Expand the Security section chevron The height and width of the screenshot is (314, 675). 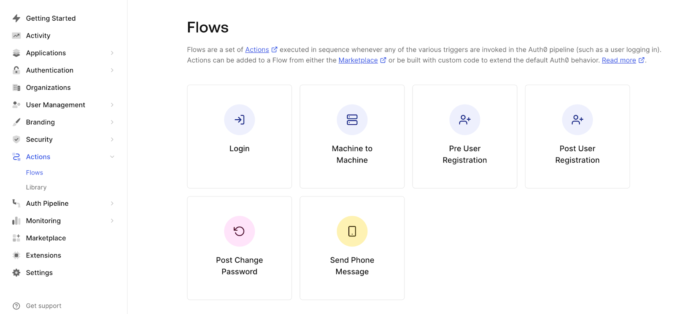112,139
